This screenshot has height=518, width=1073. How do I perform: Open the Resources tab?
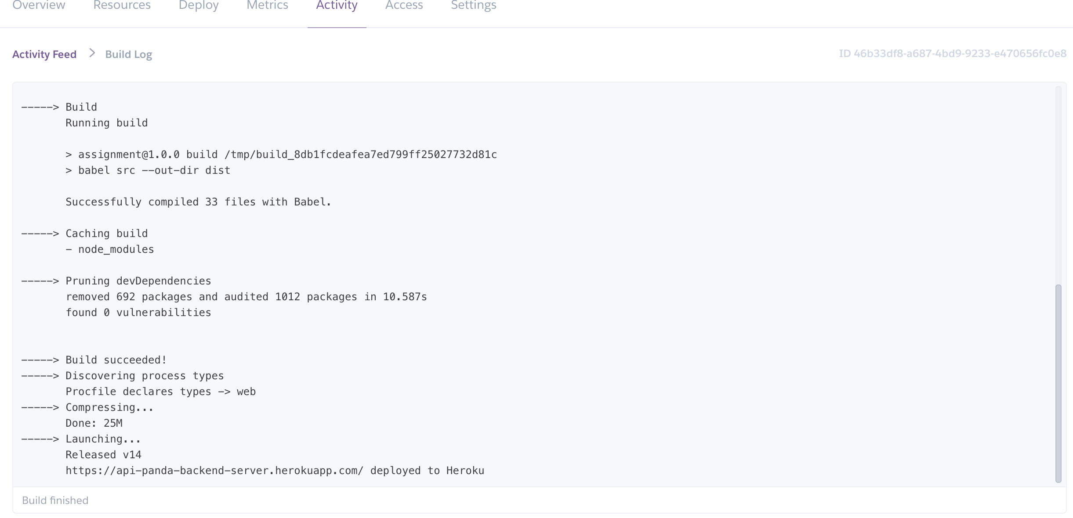coord(122,6)
